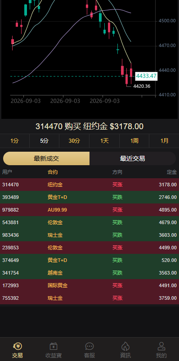Viewport: 179px width, 361px height.
Task: Click the AU99.99 contract name
Action: pos(57,210)
